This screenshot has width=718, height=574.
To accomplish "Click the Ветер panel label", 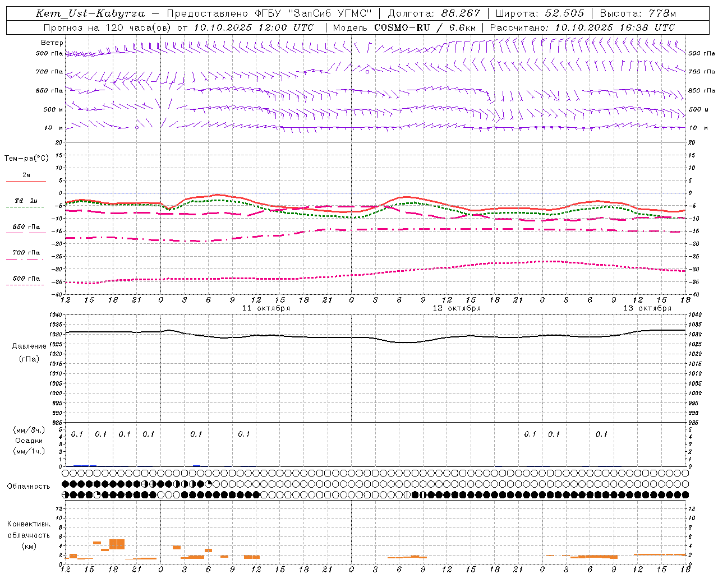I will click(x=52, y=43).
